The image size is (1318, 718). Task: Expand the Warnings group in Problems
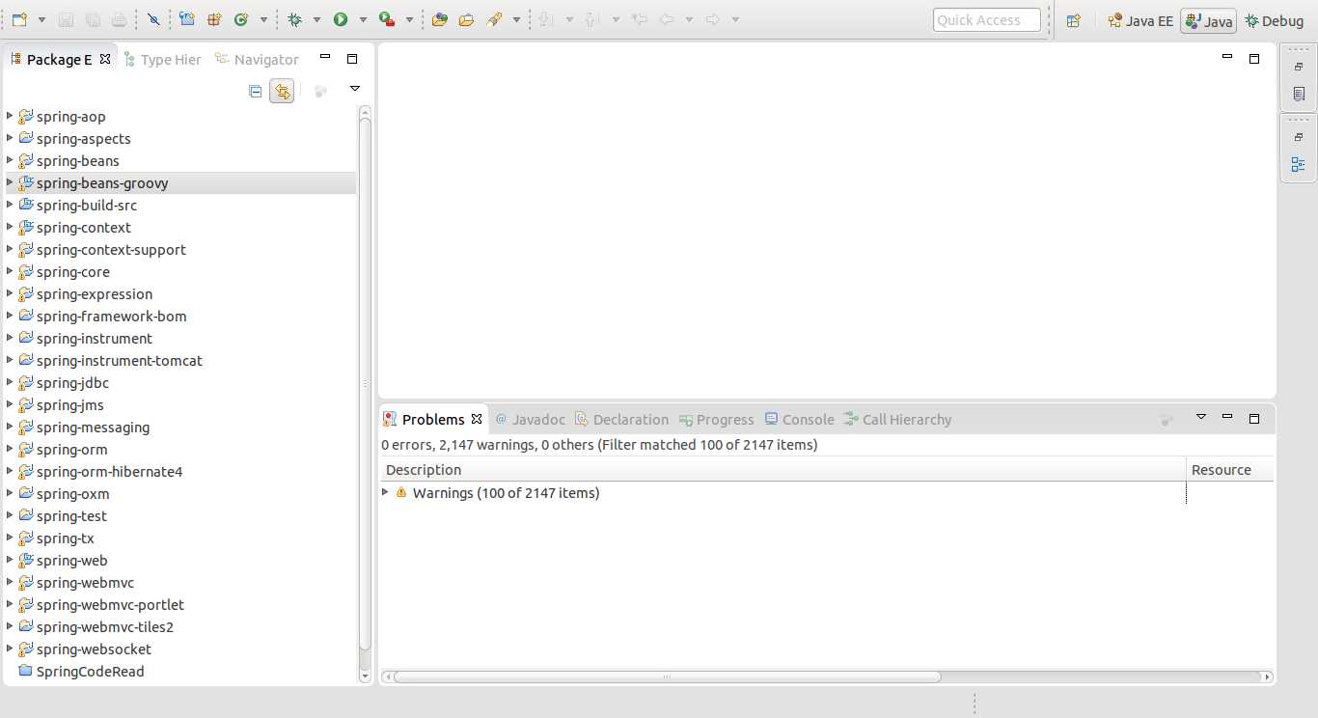[386, 492]
